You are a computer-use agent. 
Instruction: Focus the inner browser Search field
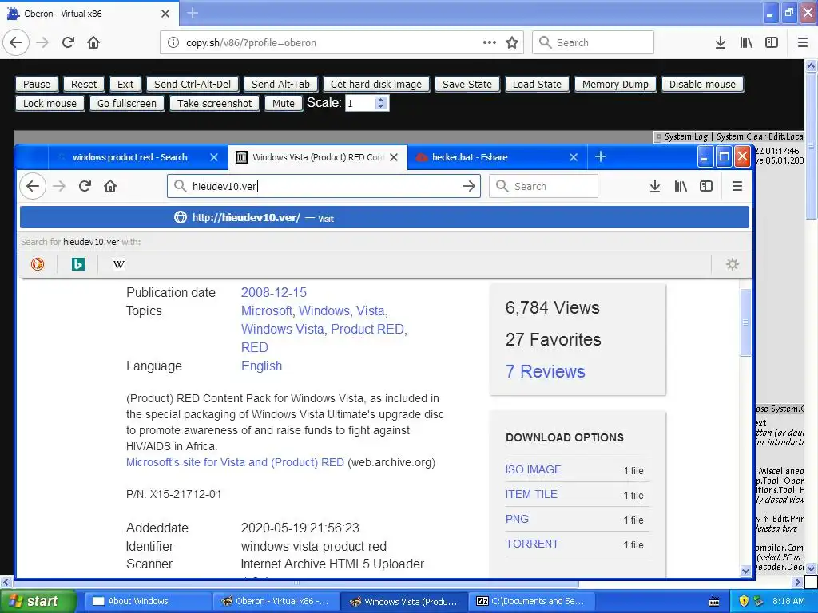pyautogui.click(x=543, y=186)
